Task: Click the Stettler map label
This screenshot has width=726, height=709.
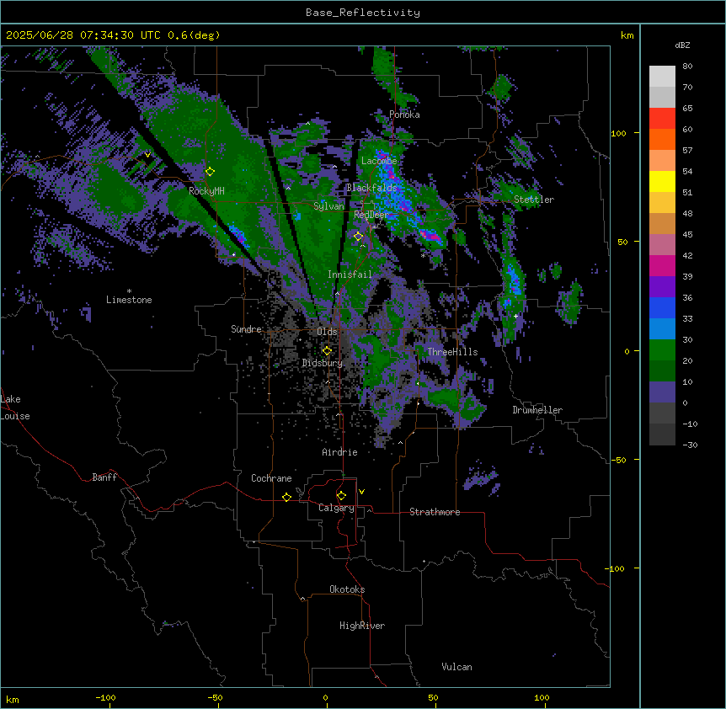Action: (x=534, y=200)
